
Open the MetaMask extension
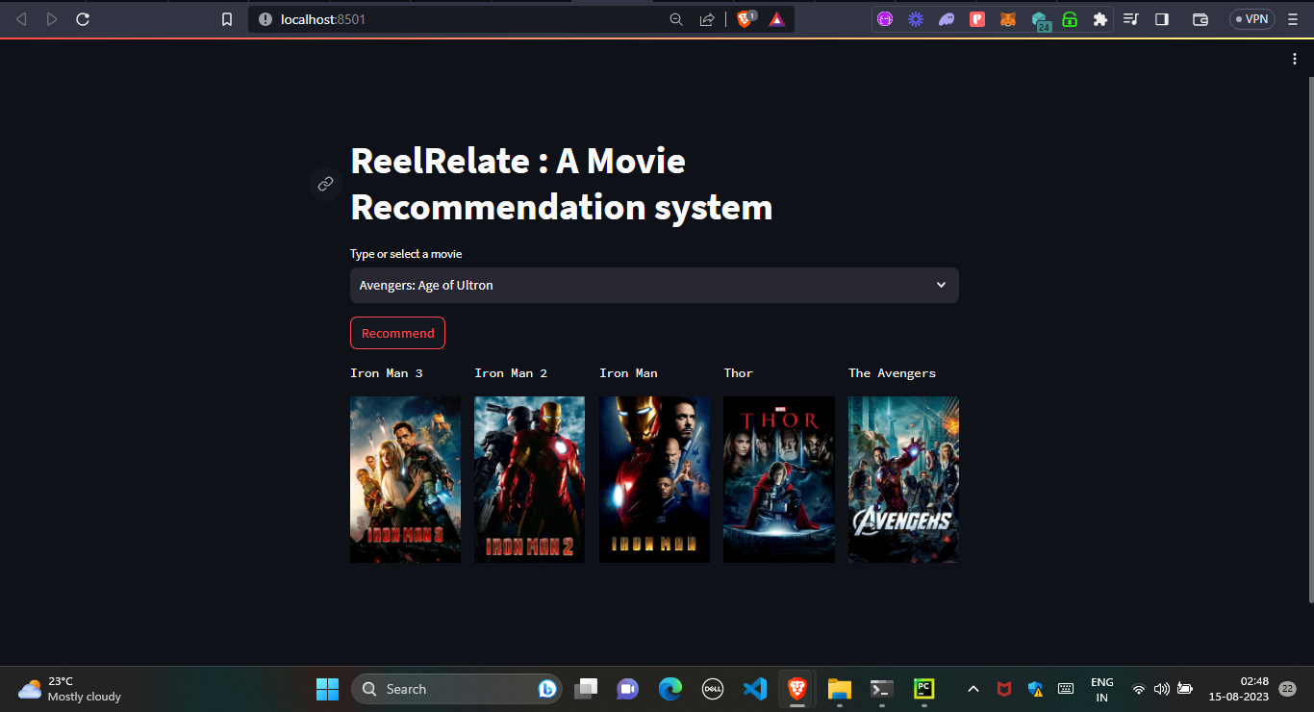click(x=1008, y=18)
